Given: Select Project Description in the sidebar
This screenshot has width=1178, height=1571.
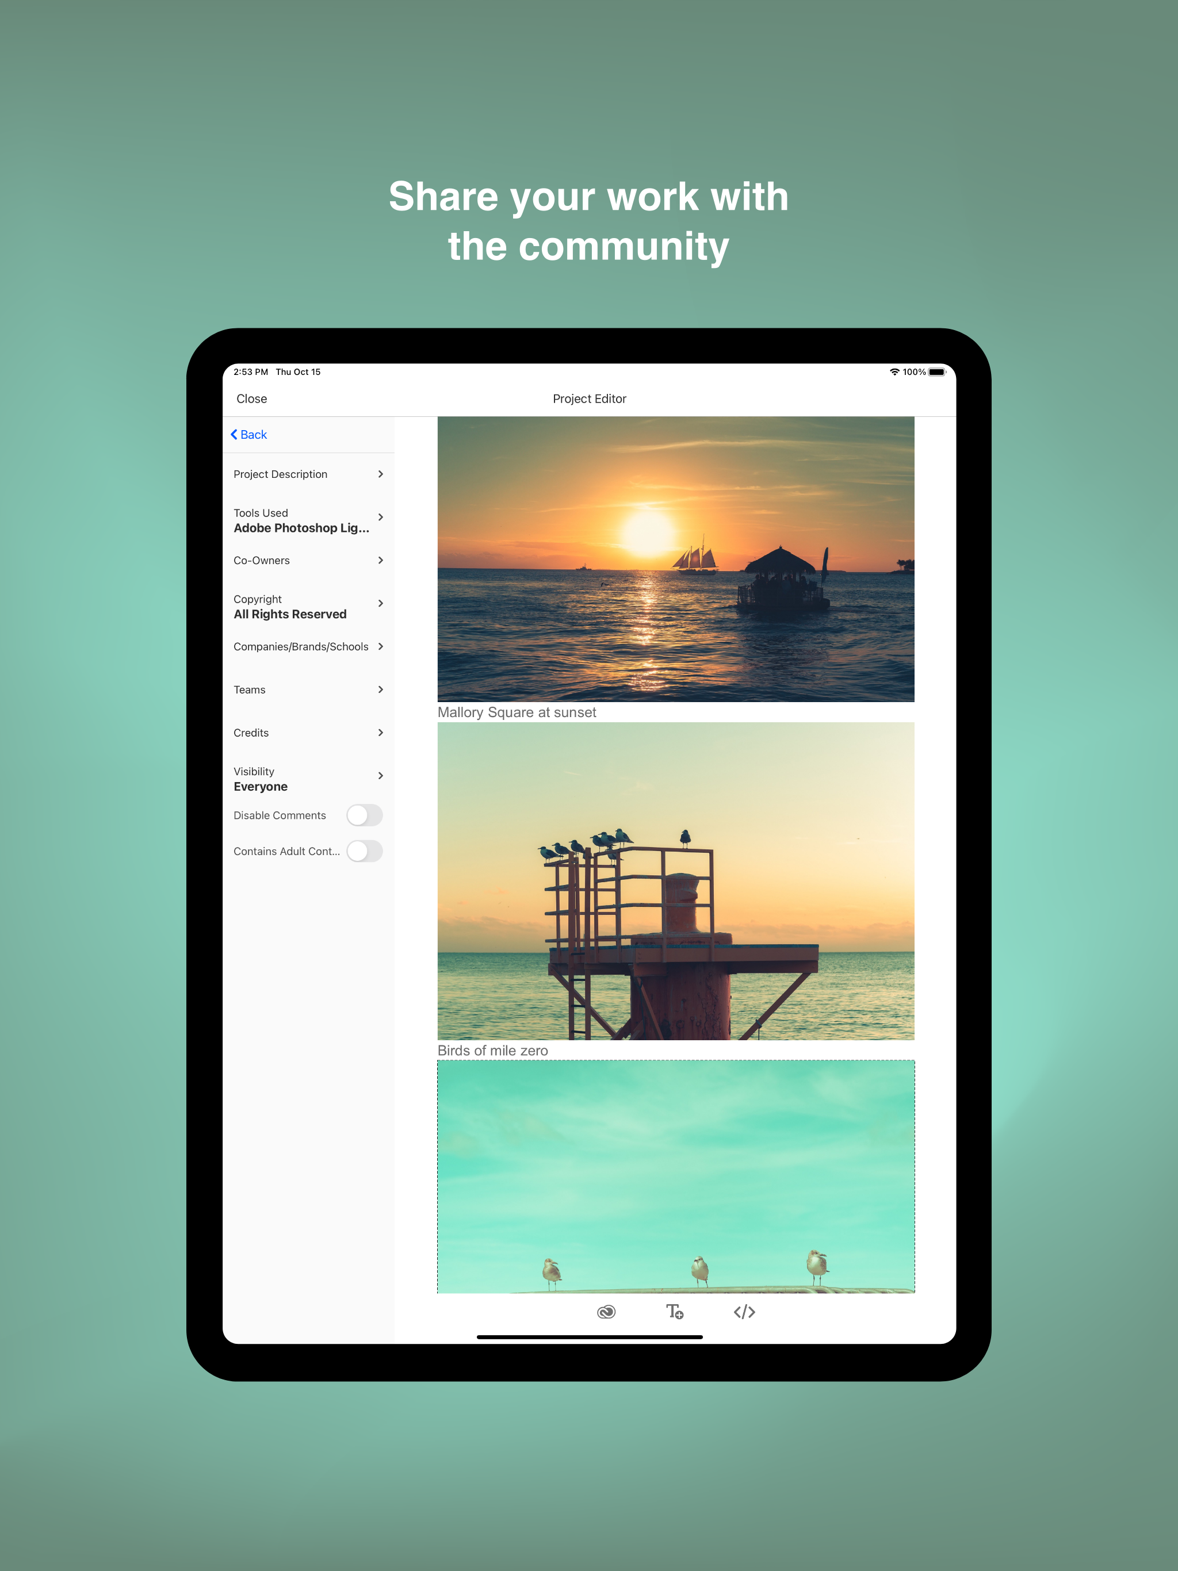Looking at the screenshot, I should pos(309,474).
